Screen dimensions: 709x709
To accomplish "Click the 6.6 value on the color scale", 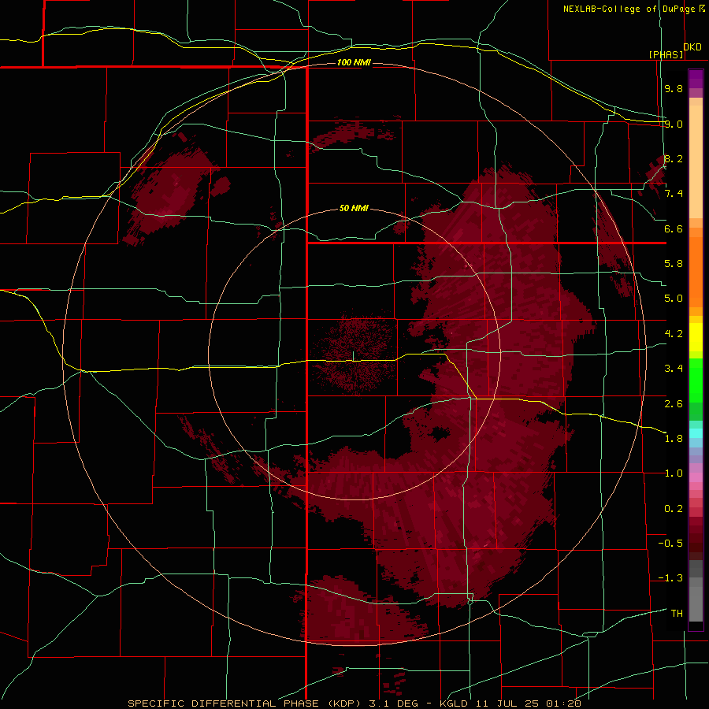I will point(674,229).
